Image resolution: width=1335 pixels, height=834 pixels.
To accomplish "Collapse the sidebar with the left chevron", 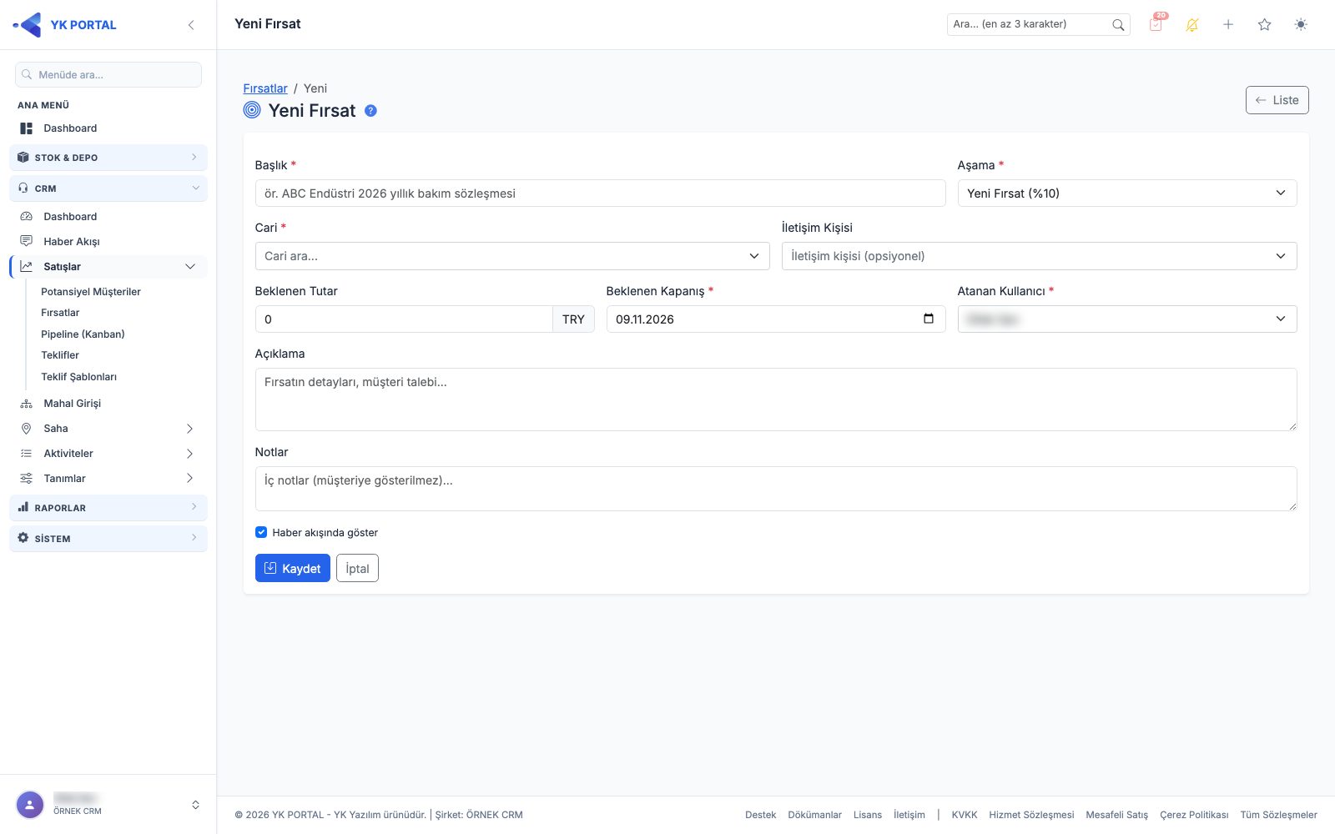I will 191,25.
